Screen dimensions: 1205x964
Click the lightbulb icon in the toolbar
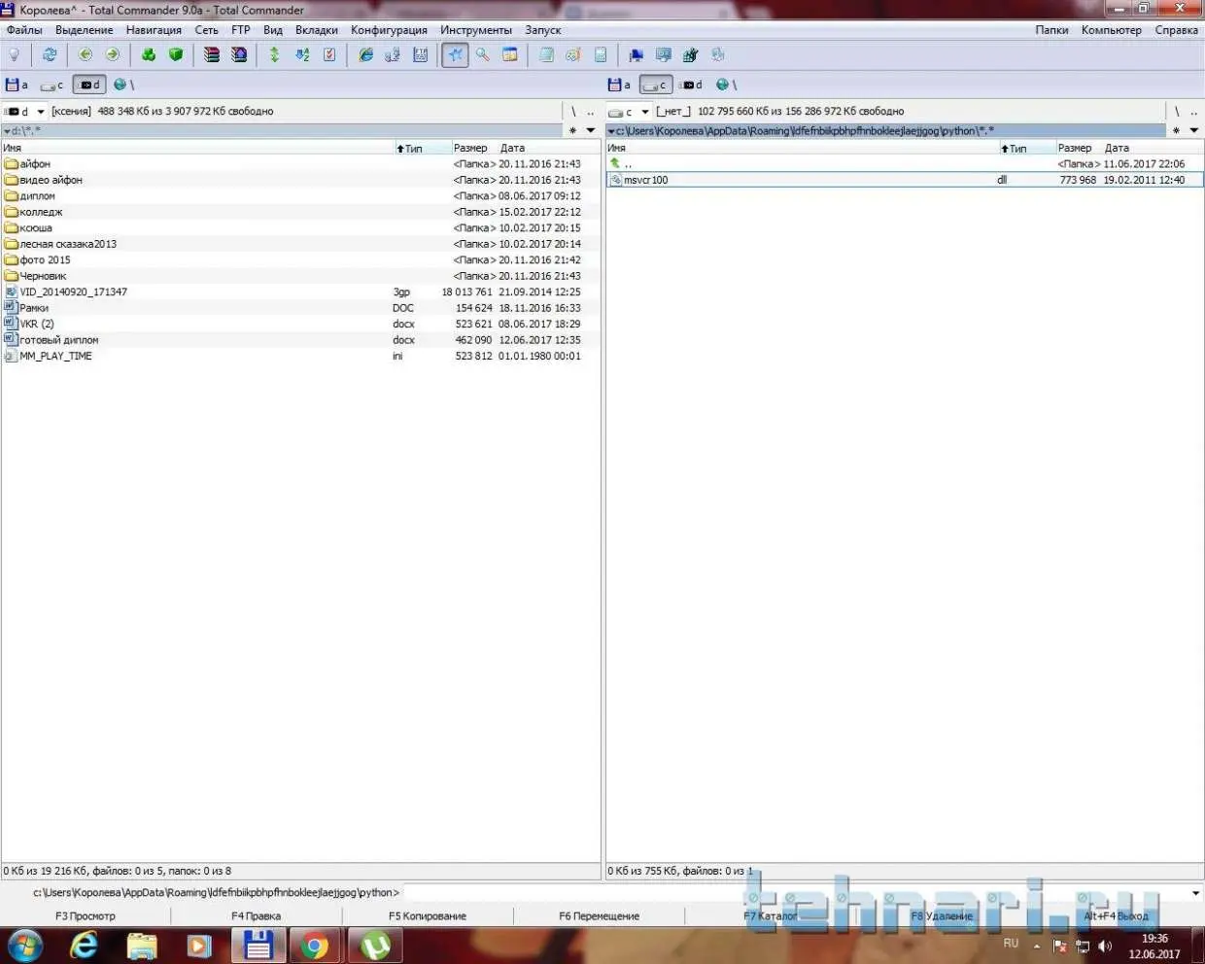tap(15, 55)
